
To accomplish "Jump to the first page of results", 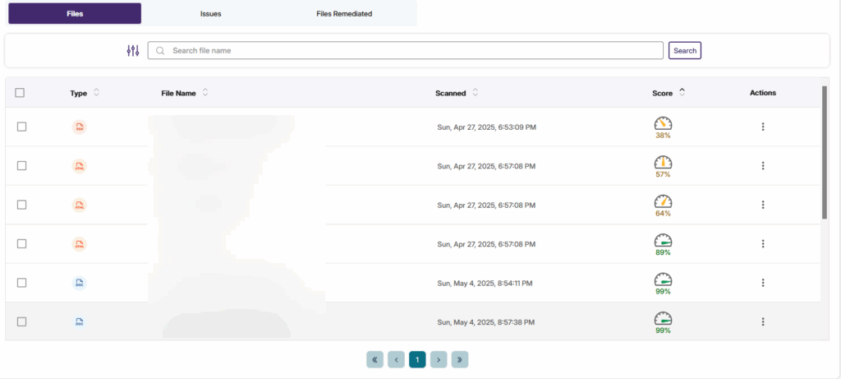I will (x=375, y=359).
